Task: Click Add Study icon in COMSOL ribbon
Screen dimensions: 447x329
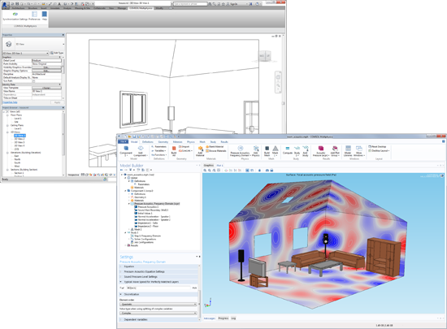Action: click(x=306, y=149)
